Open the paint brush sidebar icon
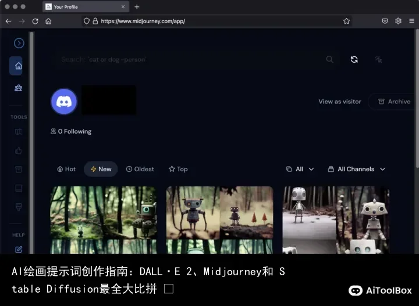The image size is (419, 306). pos(19,207)
